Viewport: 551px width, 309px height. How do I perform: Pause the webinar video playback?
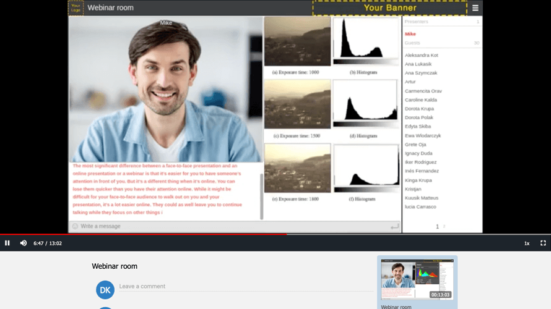(7, 243)
